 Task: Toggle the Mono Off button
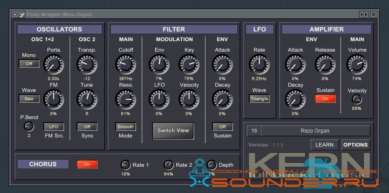pyautogui.click(x=29, y=63)
